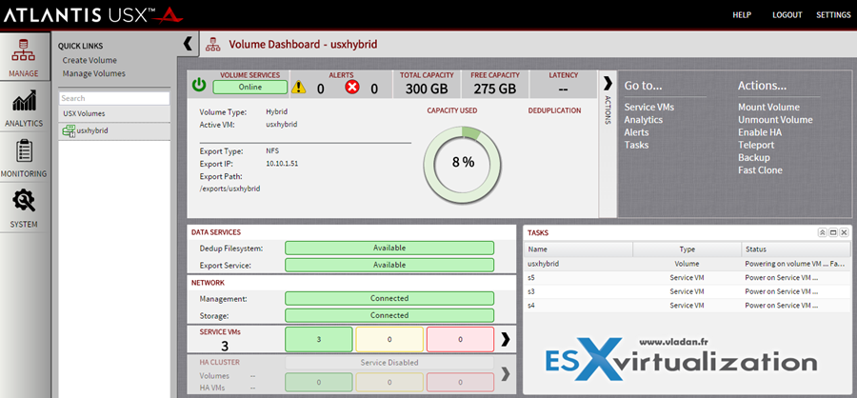
Task: Click Storage Connected status bar
Action: pos(389,315)
